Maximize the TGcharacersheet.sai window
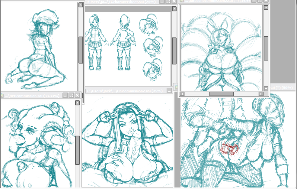297x189 pixels. pos(168,2)
